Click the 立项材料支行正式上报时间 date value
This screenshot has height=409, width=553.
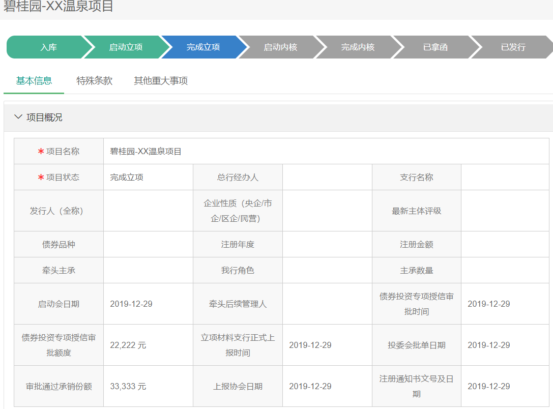pyautogui.click(x=310, y=345)
